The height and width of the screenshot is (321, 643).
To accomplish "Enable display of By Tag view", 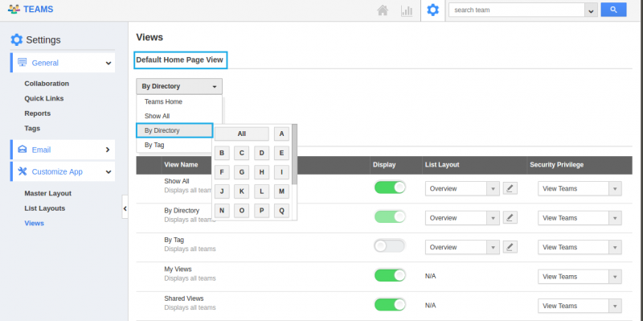I will click(x=390, y=246).
